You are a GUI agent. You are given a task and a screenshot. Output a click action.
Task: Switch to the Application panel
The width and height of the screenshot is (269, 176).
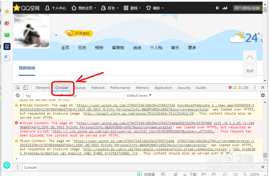(163, 88)
